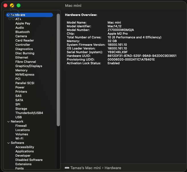Open NVMExpress in the sidebar
The image size is (187, 172).
[x=25, y=74]
